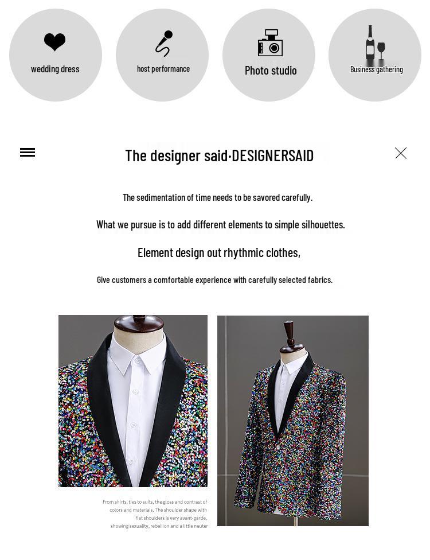Click the 'What we pursue' tagline text
430x560 pixels.
click(x=221, y=225)
